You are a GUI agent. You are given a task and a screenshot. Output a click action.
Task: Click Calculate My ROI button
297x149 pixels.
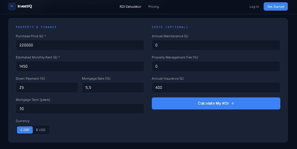(x=216, y=103)
